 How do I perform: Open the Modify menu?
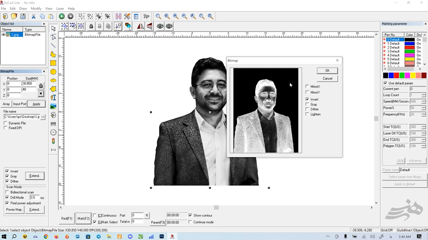coord(36,9)
